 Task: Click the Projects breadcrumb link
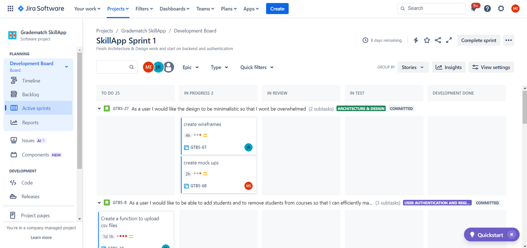click(104, 31)
